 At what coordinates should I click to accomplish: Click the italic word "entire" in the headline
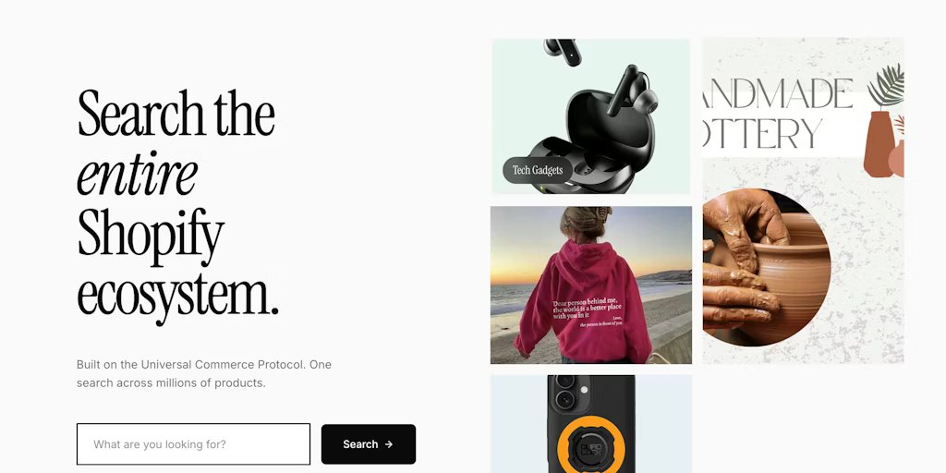[138, 173]
